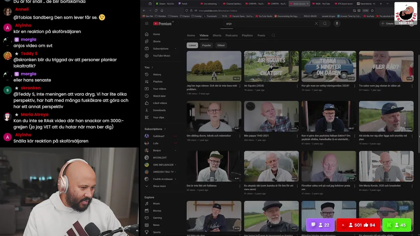This screenshot has height=236, width=420.
Task: Switch to the Twitch browser tab
Action: [184, 4]
